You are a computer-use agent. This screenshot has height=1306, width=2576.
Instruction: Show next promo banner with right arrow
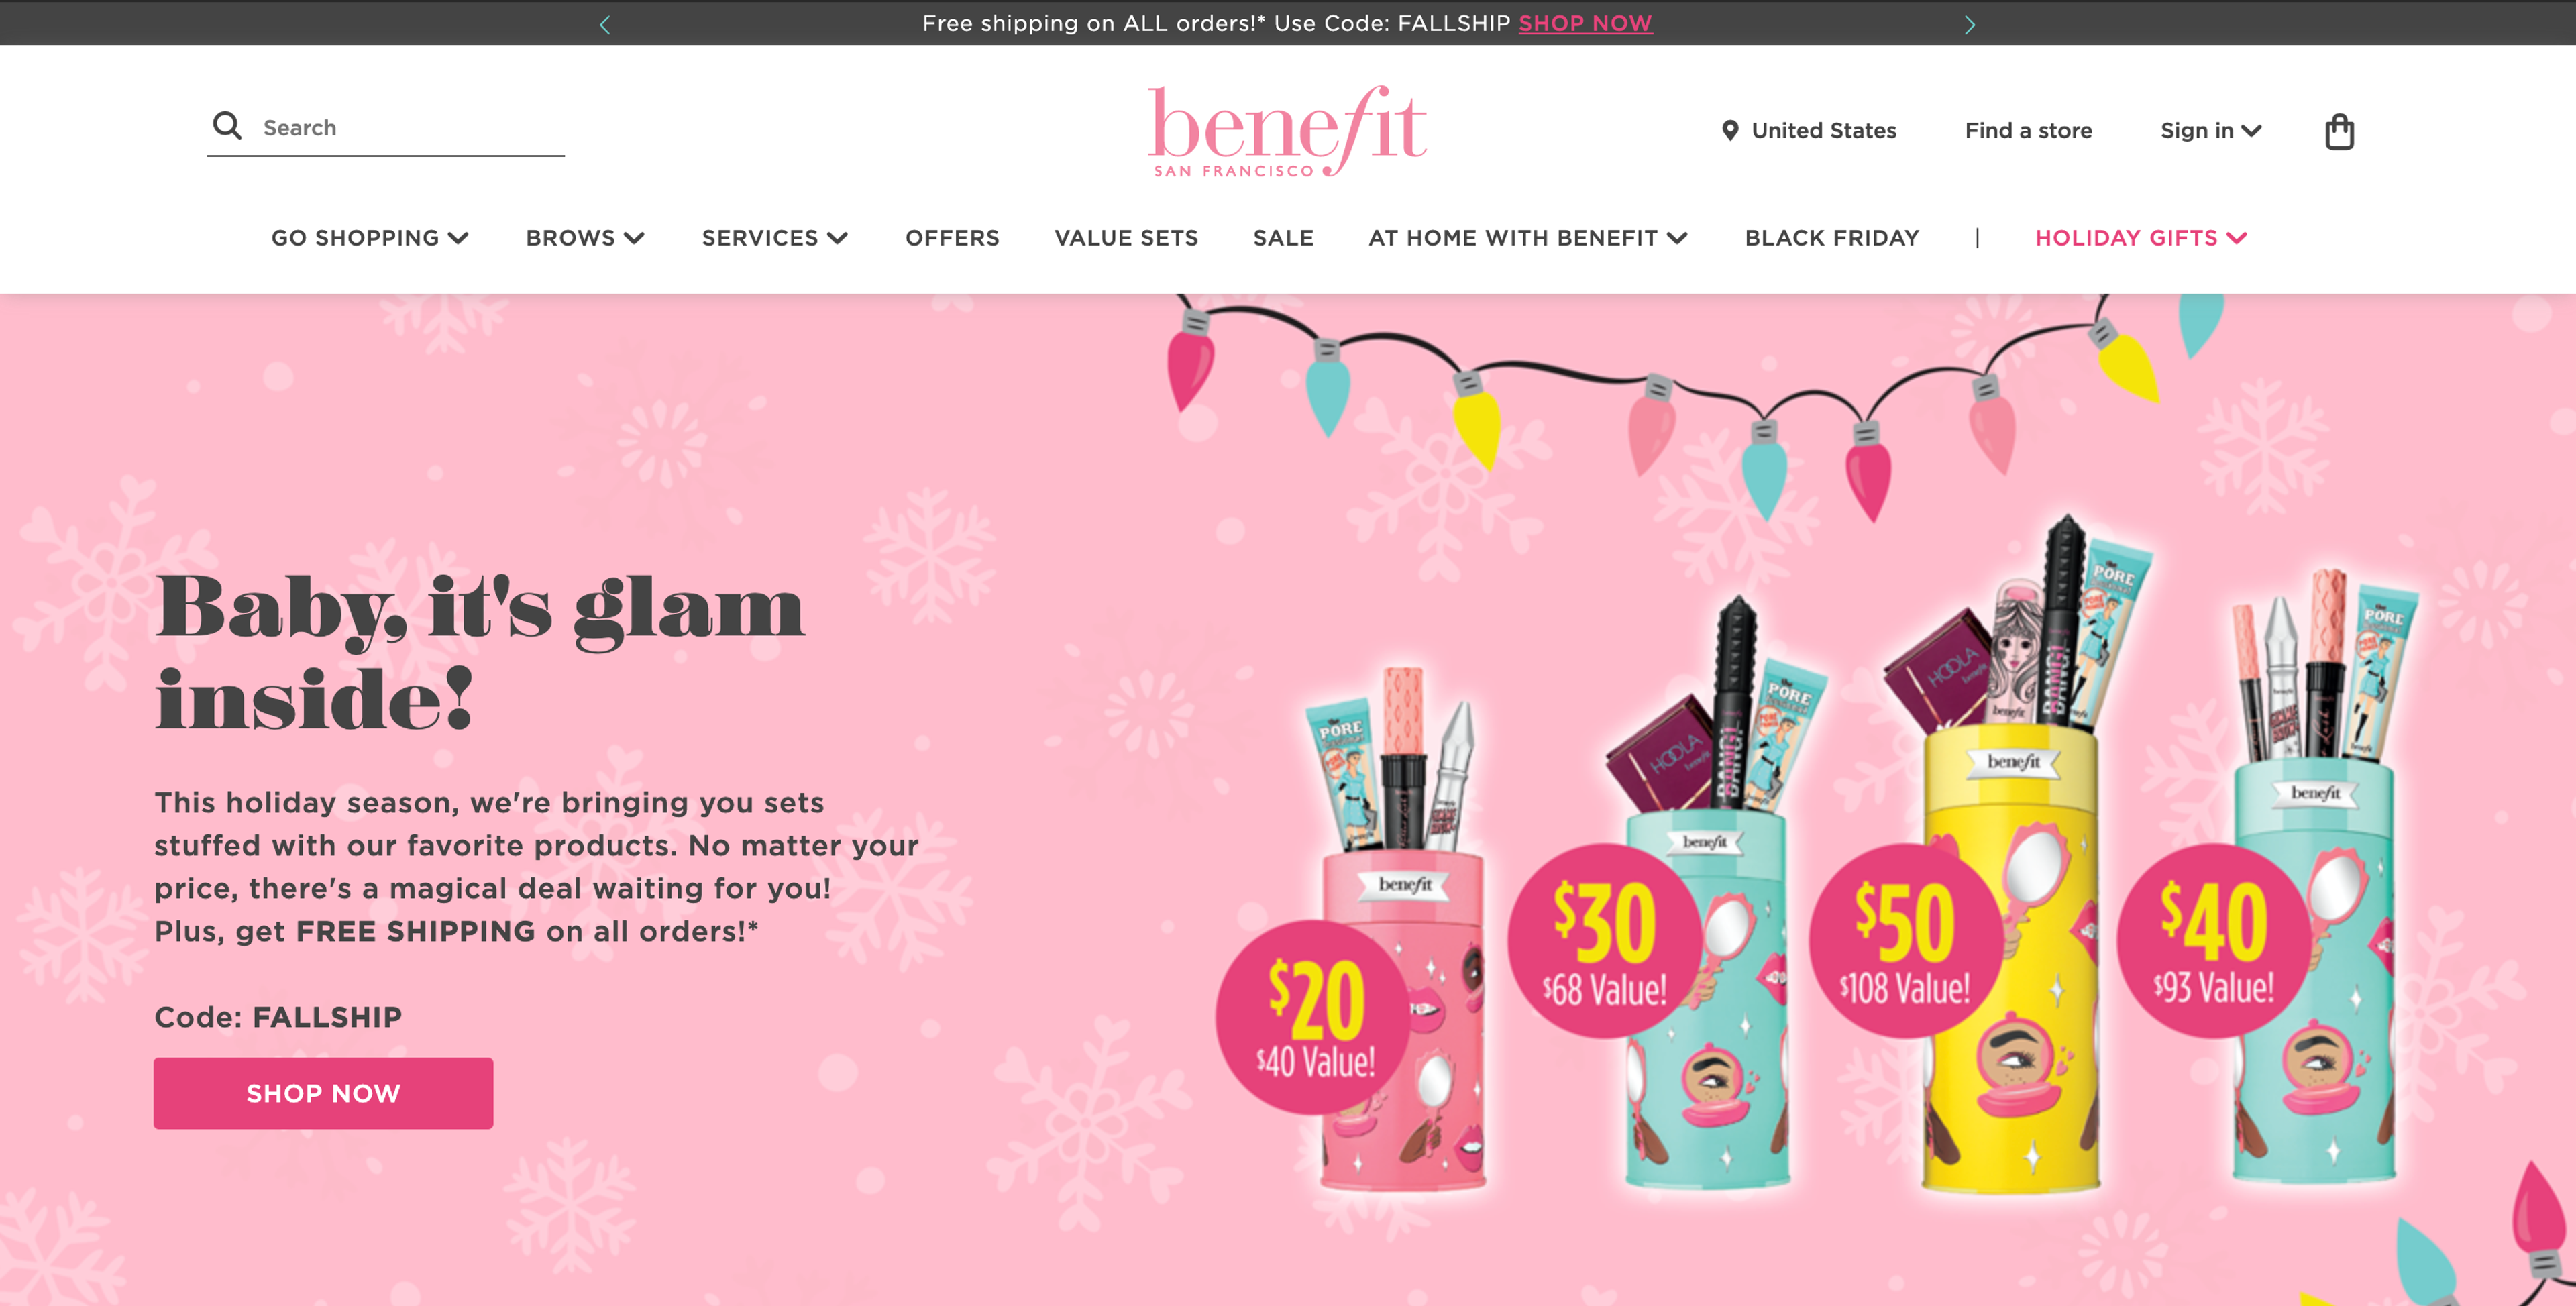click(x=1969, y=24)
